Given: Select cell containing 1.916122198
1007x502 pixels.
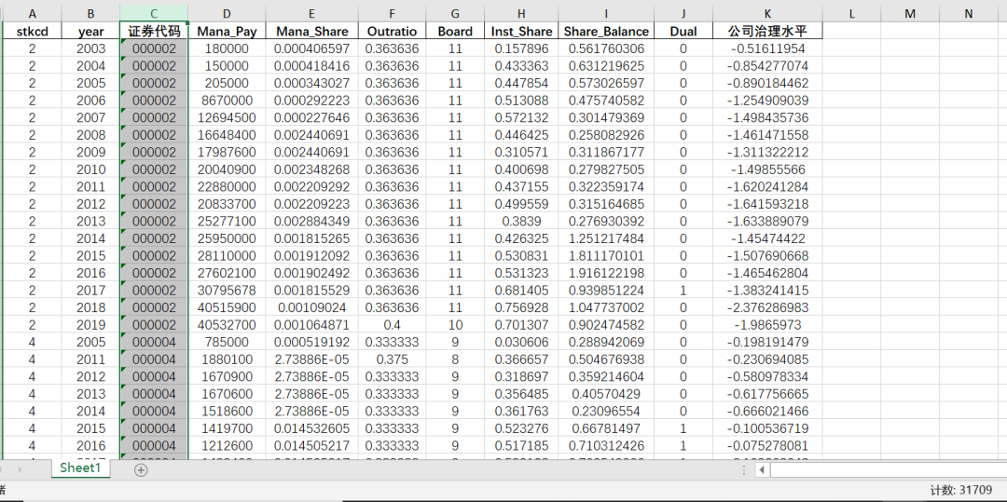Looking at the screenshot, I should [606, 273].
